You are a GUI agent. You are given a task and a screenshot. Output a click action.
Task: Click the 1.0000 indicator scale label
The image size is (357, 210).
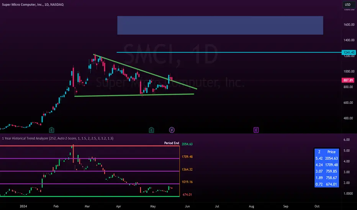[348, 194]
